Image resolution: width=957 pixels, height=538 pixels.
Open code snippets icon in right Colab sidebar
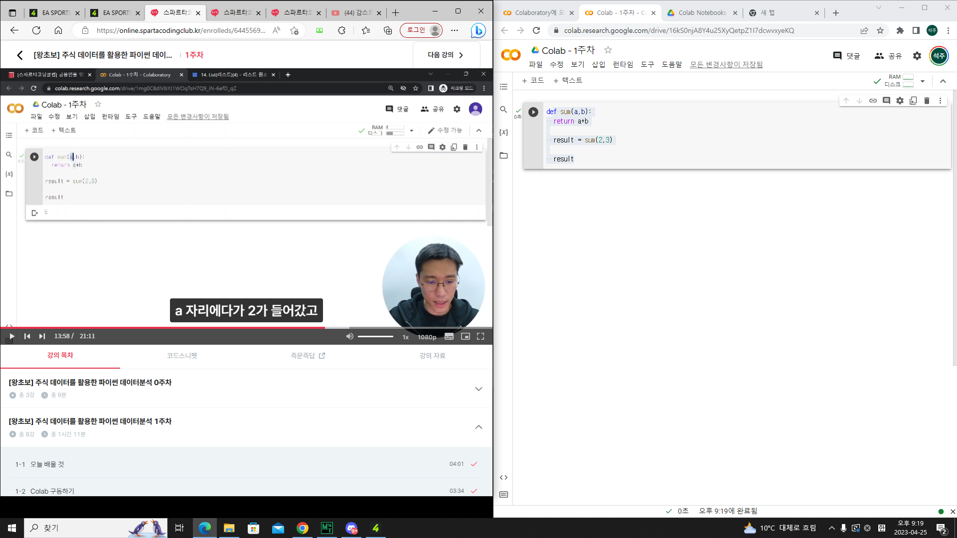tap(503, 477)
